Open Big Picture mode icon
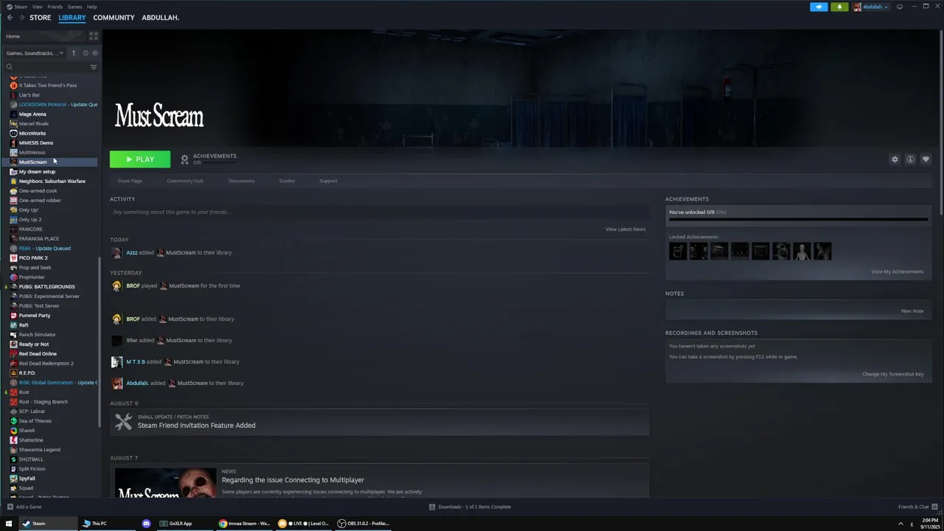The height and width of the screenshot is (531, 944). [899, 7]
